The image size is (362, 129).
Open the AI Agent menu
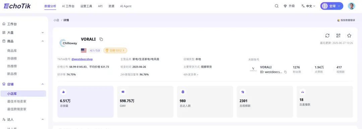coord(126,6)
